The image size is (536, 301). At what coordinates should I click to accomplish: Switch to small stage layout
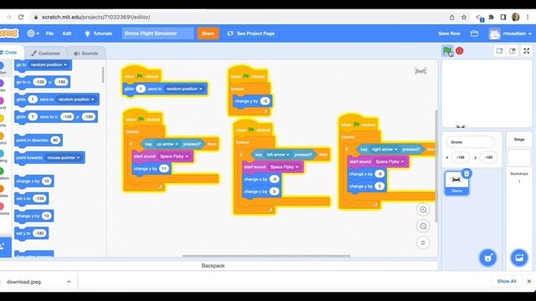click(x=499, y=51)
